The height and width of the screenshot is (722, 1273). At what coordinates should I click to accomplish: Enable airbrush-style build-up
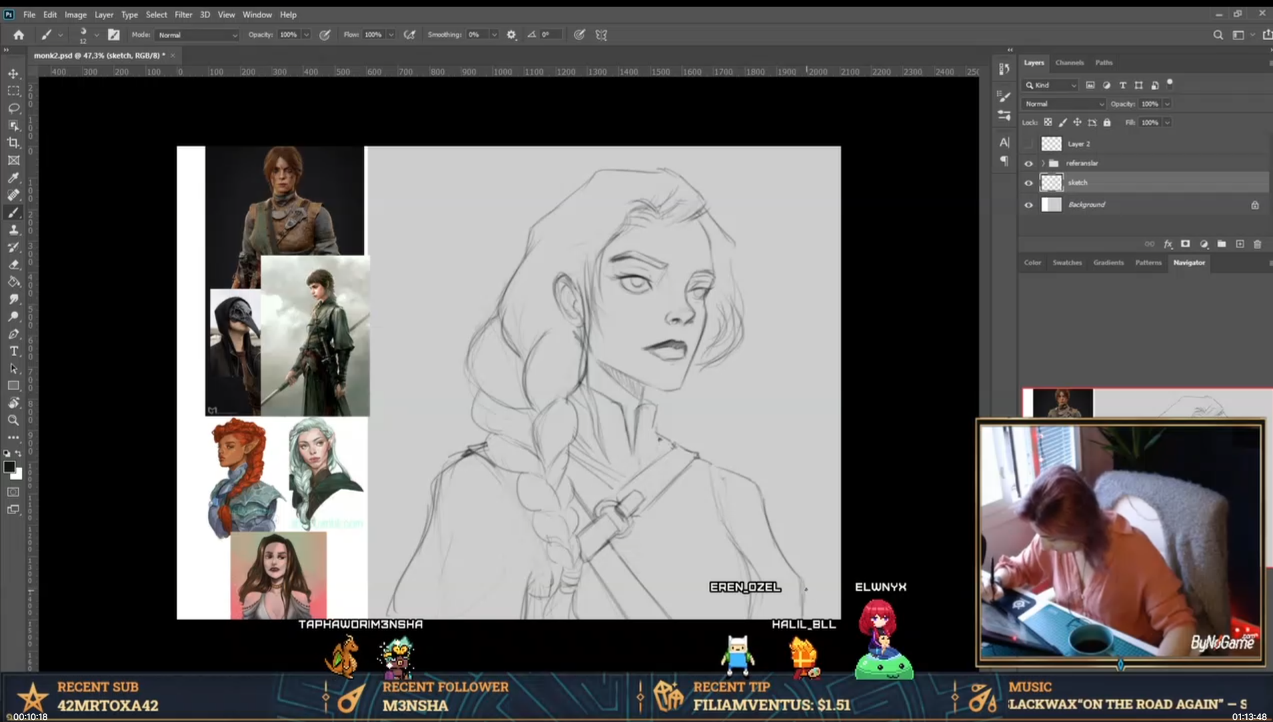[409, 35]
